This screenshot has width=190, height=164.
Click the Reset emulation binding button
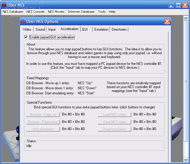[x=115, y=129]
